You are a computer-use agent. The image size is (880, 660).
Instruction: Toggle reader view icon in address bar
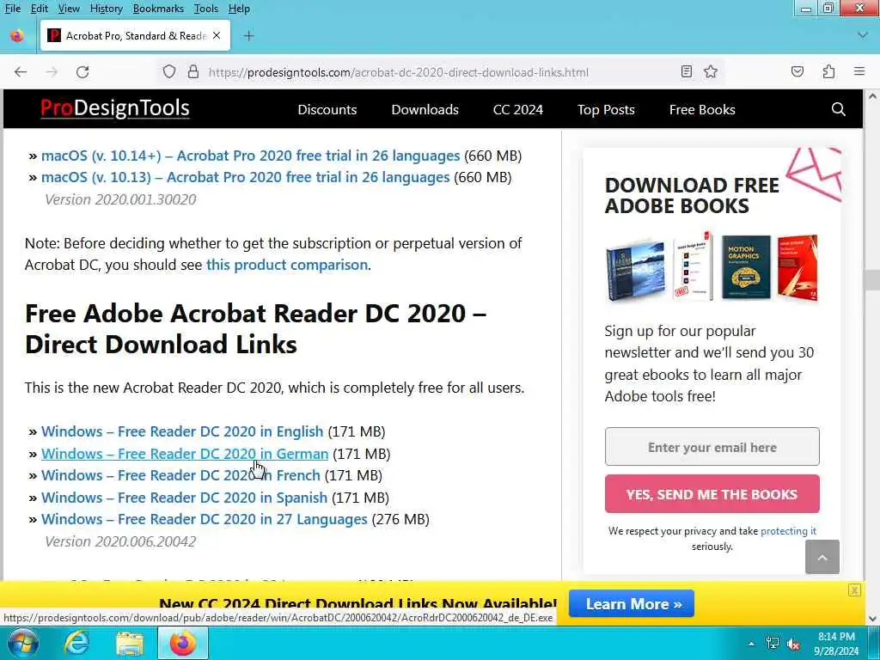686,72
